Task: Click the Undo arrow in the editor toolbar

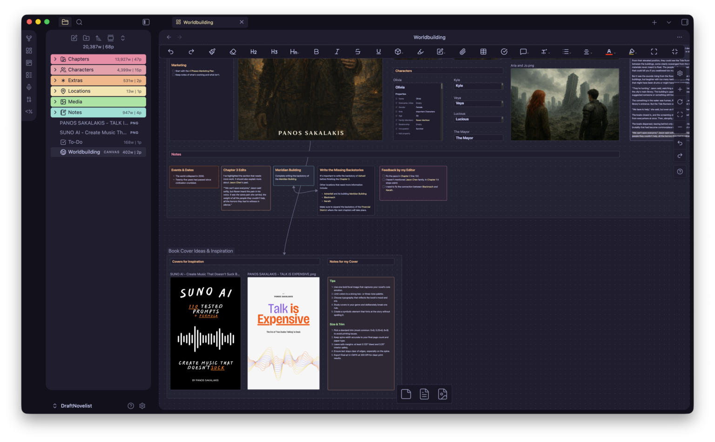Action: point(170,52)
